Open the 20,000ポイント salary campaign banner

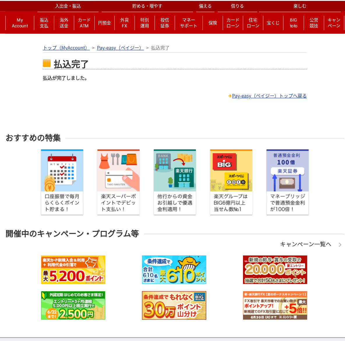coord(275,270)
